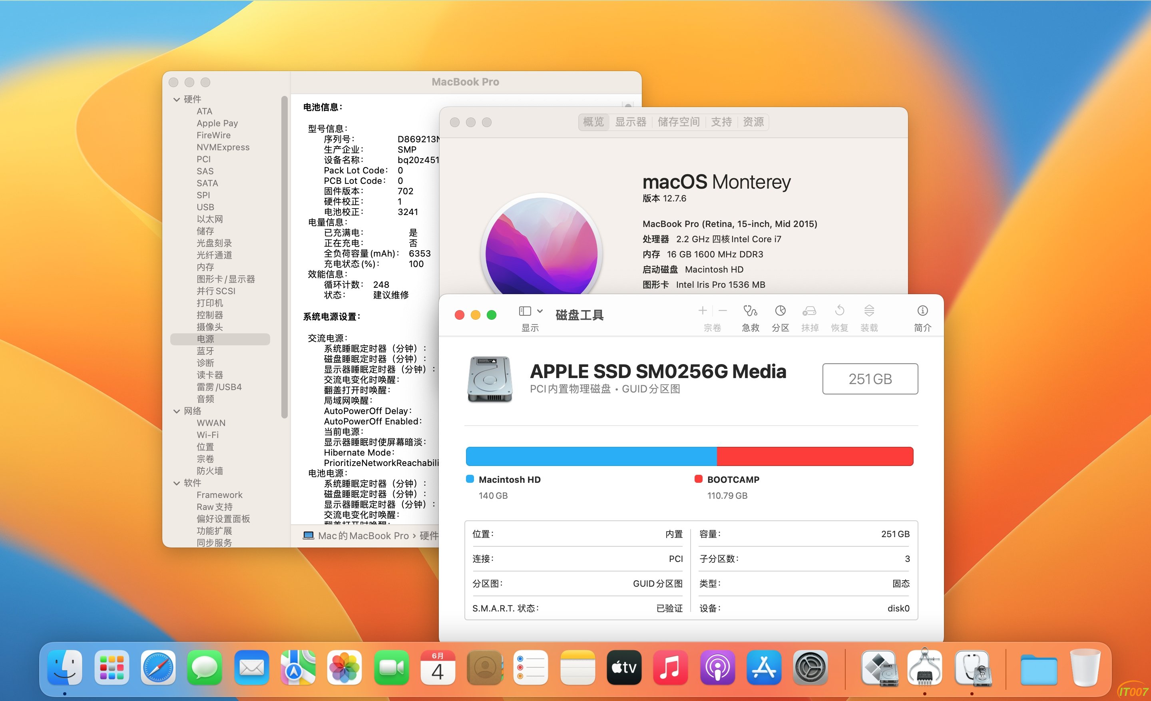
Task: Click the Macintosh HD blue legend swatch
Action: click(x=470, y=479)
